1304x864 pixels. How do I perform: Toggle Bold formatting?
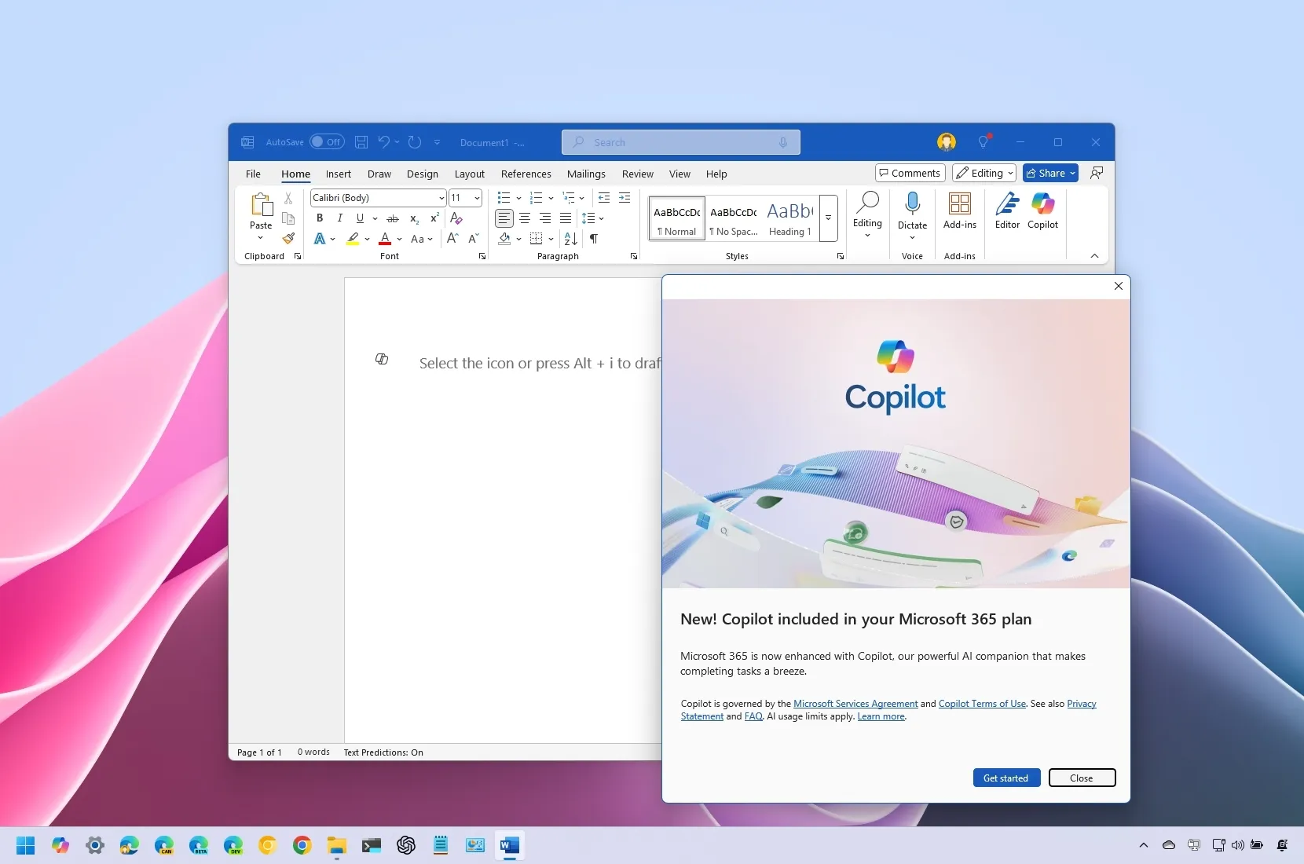click(x=320, y=218)
